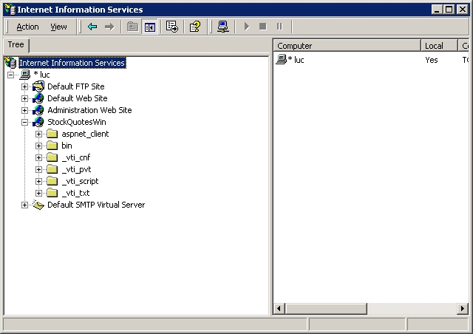Click the StockQuotesWin globe icon
Viewport: 473px width, 334px height.
coord(38,122)
